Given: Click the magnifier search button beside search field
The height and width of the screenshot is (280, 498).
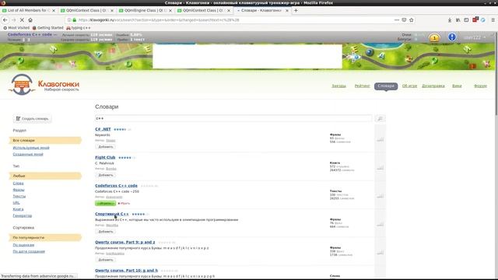Looking at the screenshot, I should click(380, 118).
